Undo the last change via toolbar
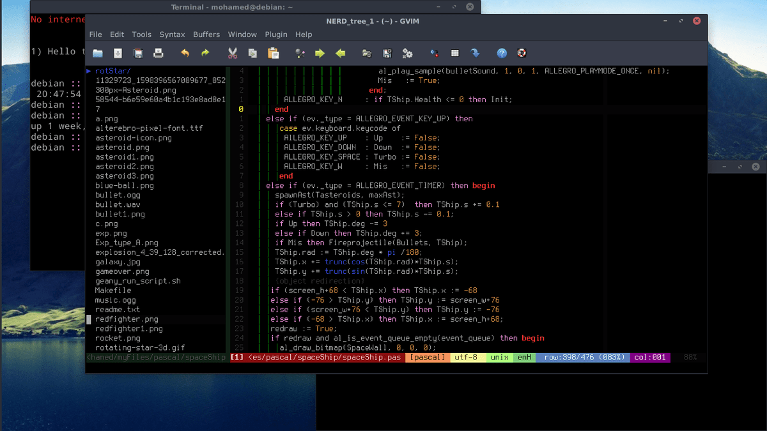767x431 pixels. click(x=185, y=53)
